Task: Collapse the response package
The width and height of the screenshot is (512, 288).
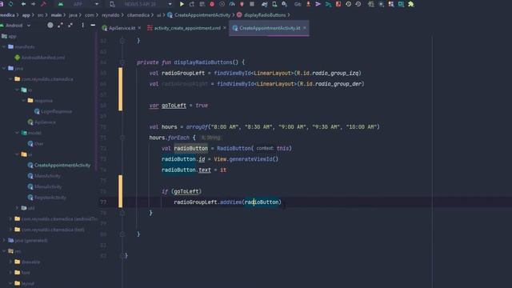Action: [23, 101]
